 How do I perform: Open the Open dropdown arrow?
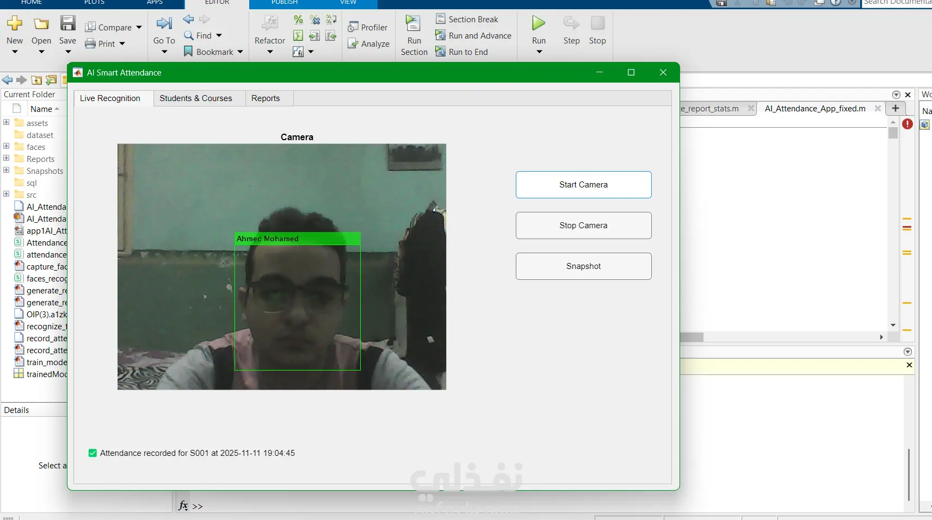tap(41, 52)
